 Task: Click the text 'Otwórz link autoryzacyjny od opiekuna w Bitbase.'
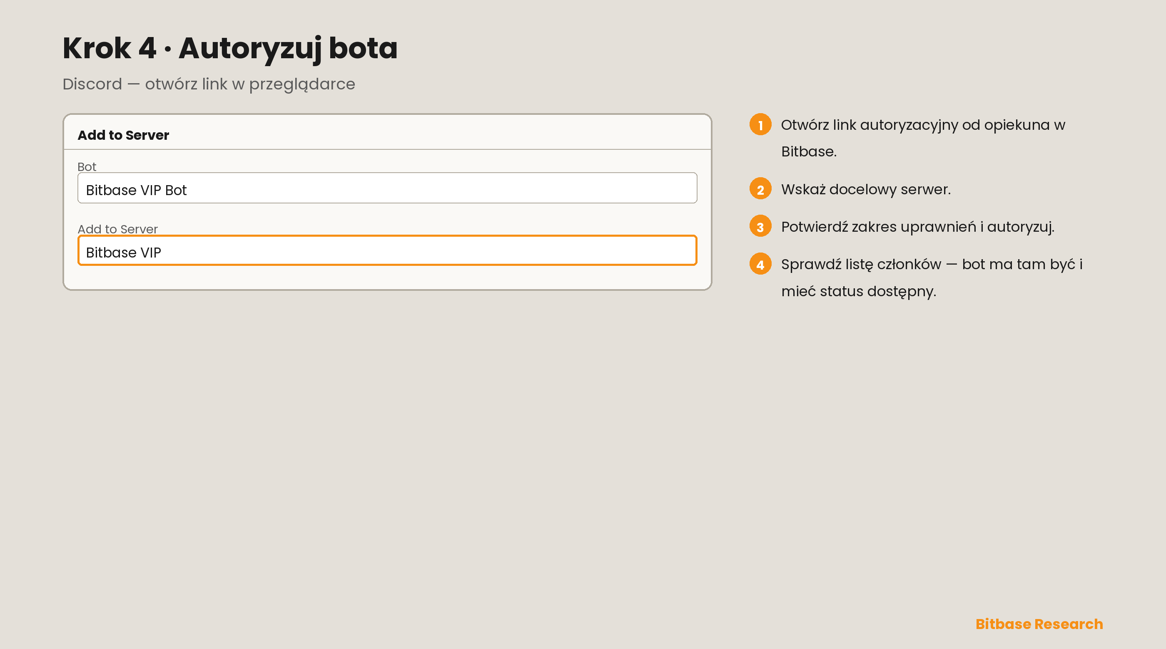(923, 138)
